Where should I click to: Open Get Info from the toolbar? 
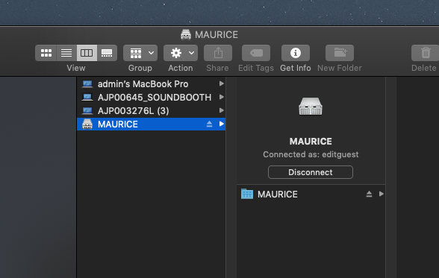(x=296, y=53)
